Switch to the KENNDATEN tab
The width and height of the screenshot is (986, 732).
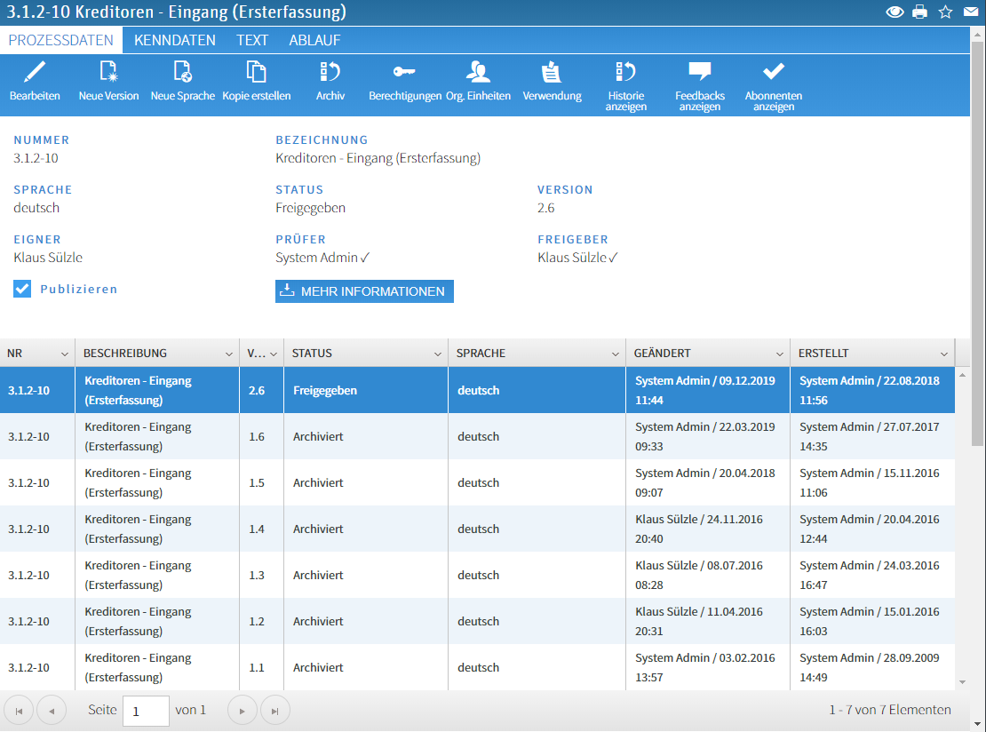(x=174, y=40)
